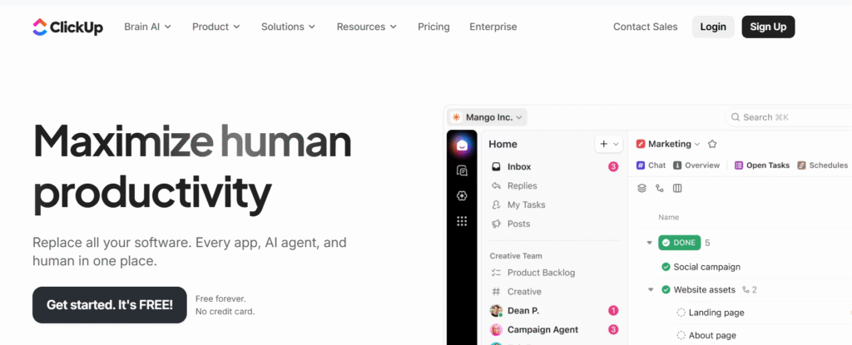Image resolution: width=852 pixels, height=345 pixels.
Task: Go to the Enterprise page
Action: coord(493,27)
